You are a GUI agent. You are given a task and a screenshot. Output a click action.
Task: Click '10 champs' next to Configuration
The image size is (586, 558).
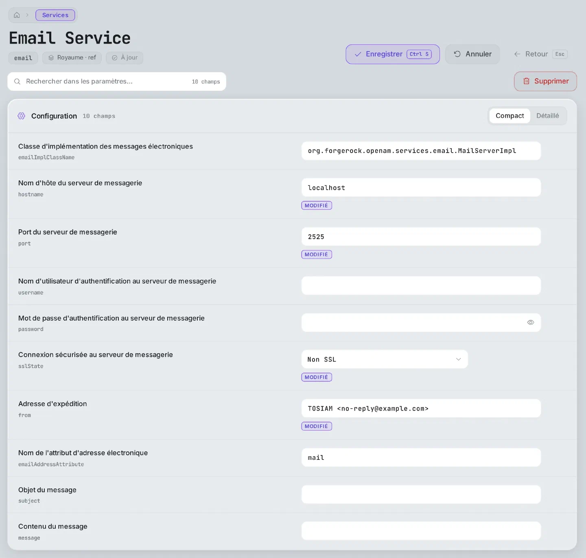pos(99,116)
